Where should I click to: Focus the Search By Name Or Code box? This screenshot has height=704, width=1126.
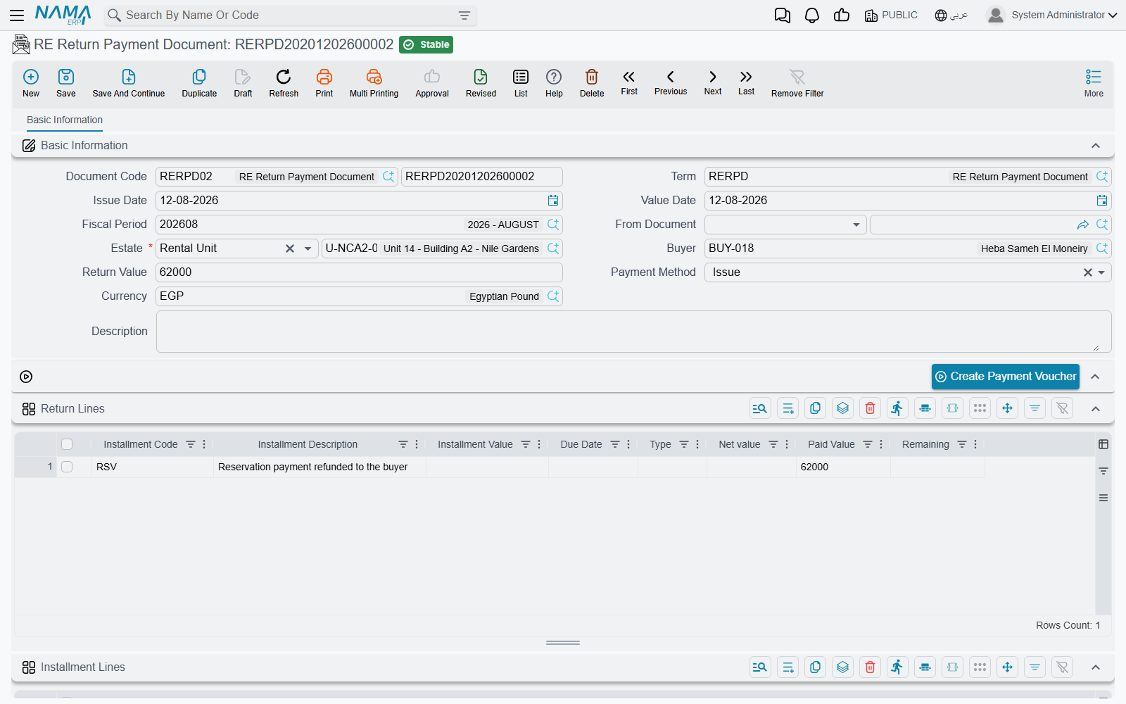(x=289, y=15)
